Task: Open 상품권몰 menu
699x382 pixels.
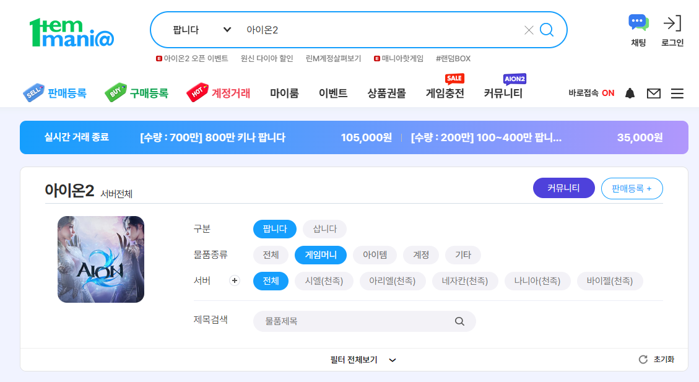Action: (386, 93)
